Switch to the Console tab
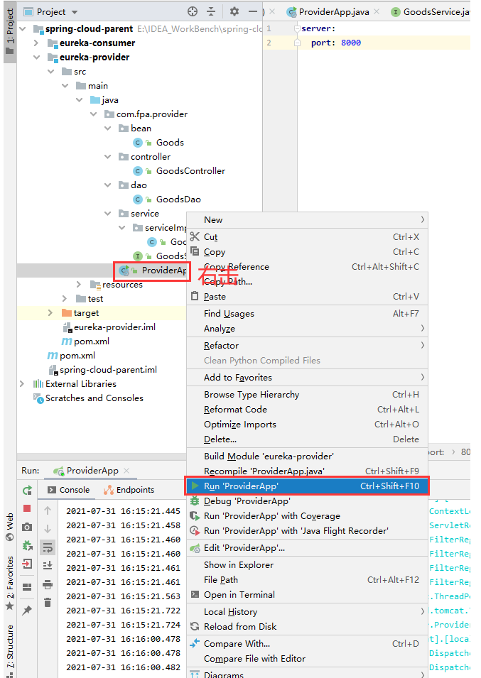481x678 pixels. (69, 490)
